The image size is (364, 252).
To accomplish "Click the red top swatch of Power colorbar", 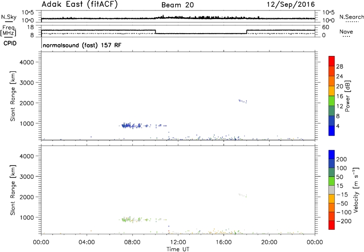I will (x=332, y=61).
